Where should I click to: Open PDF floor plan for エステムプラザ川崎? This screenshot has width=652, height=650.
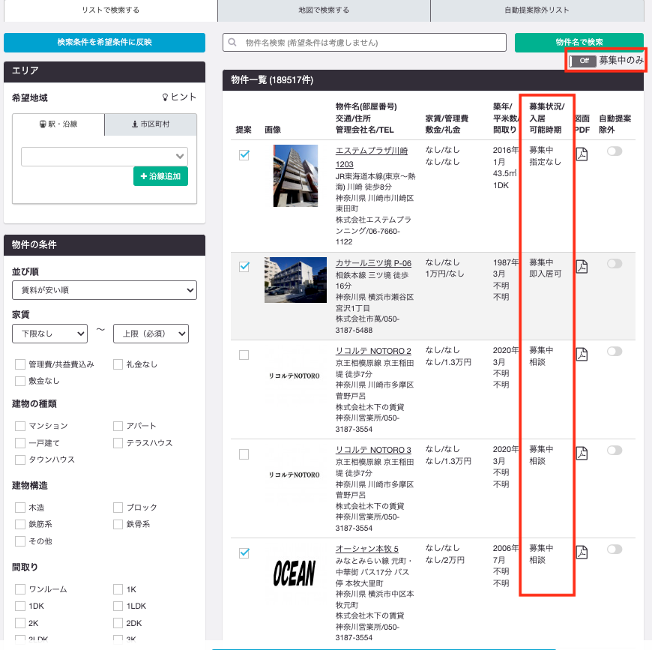582,154
